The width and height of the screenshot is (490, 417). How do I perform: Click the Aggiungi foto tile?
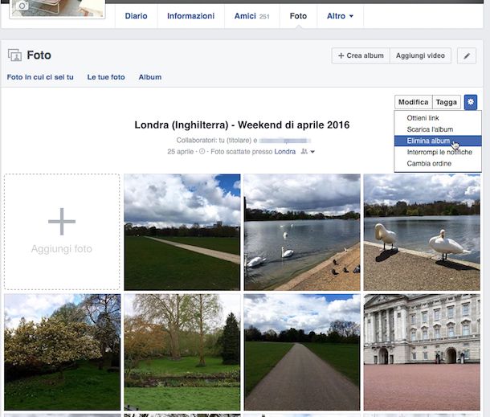[x=62, y=231]
